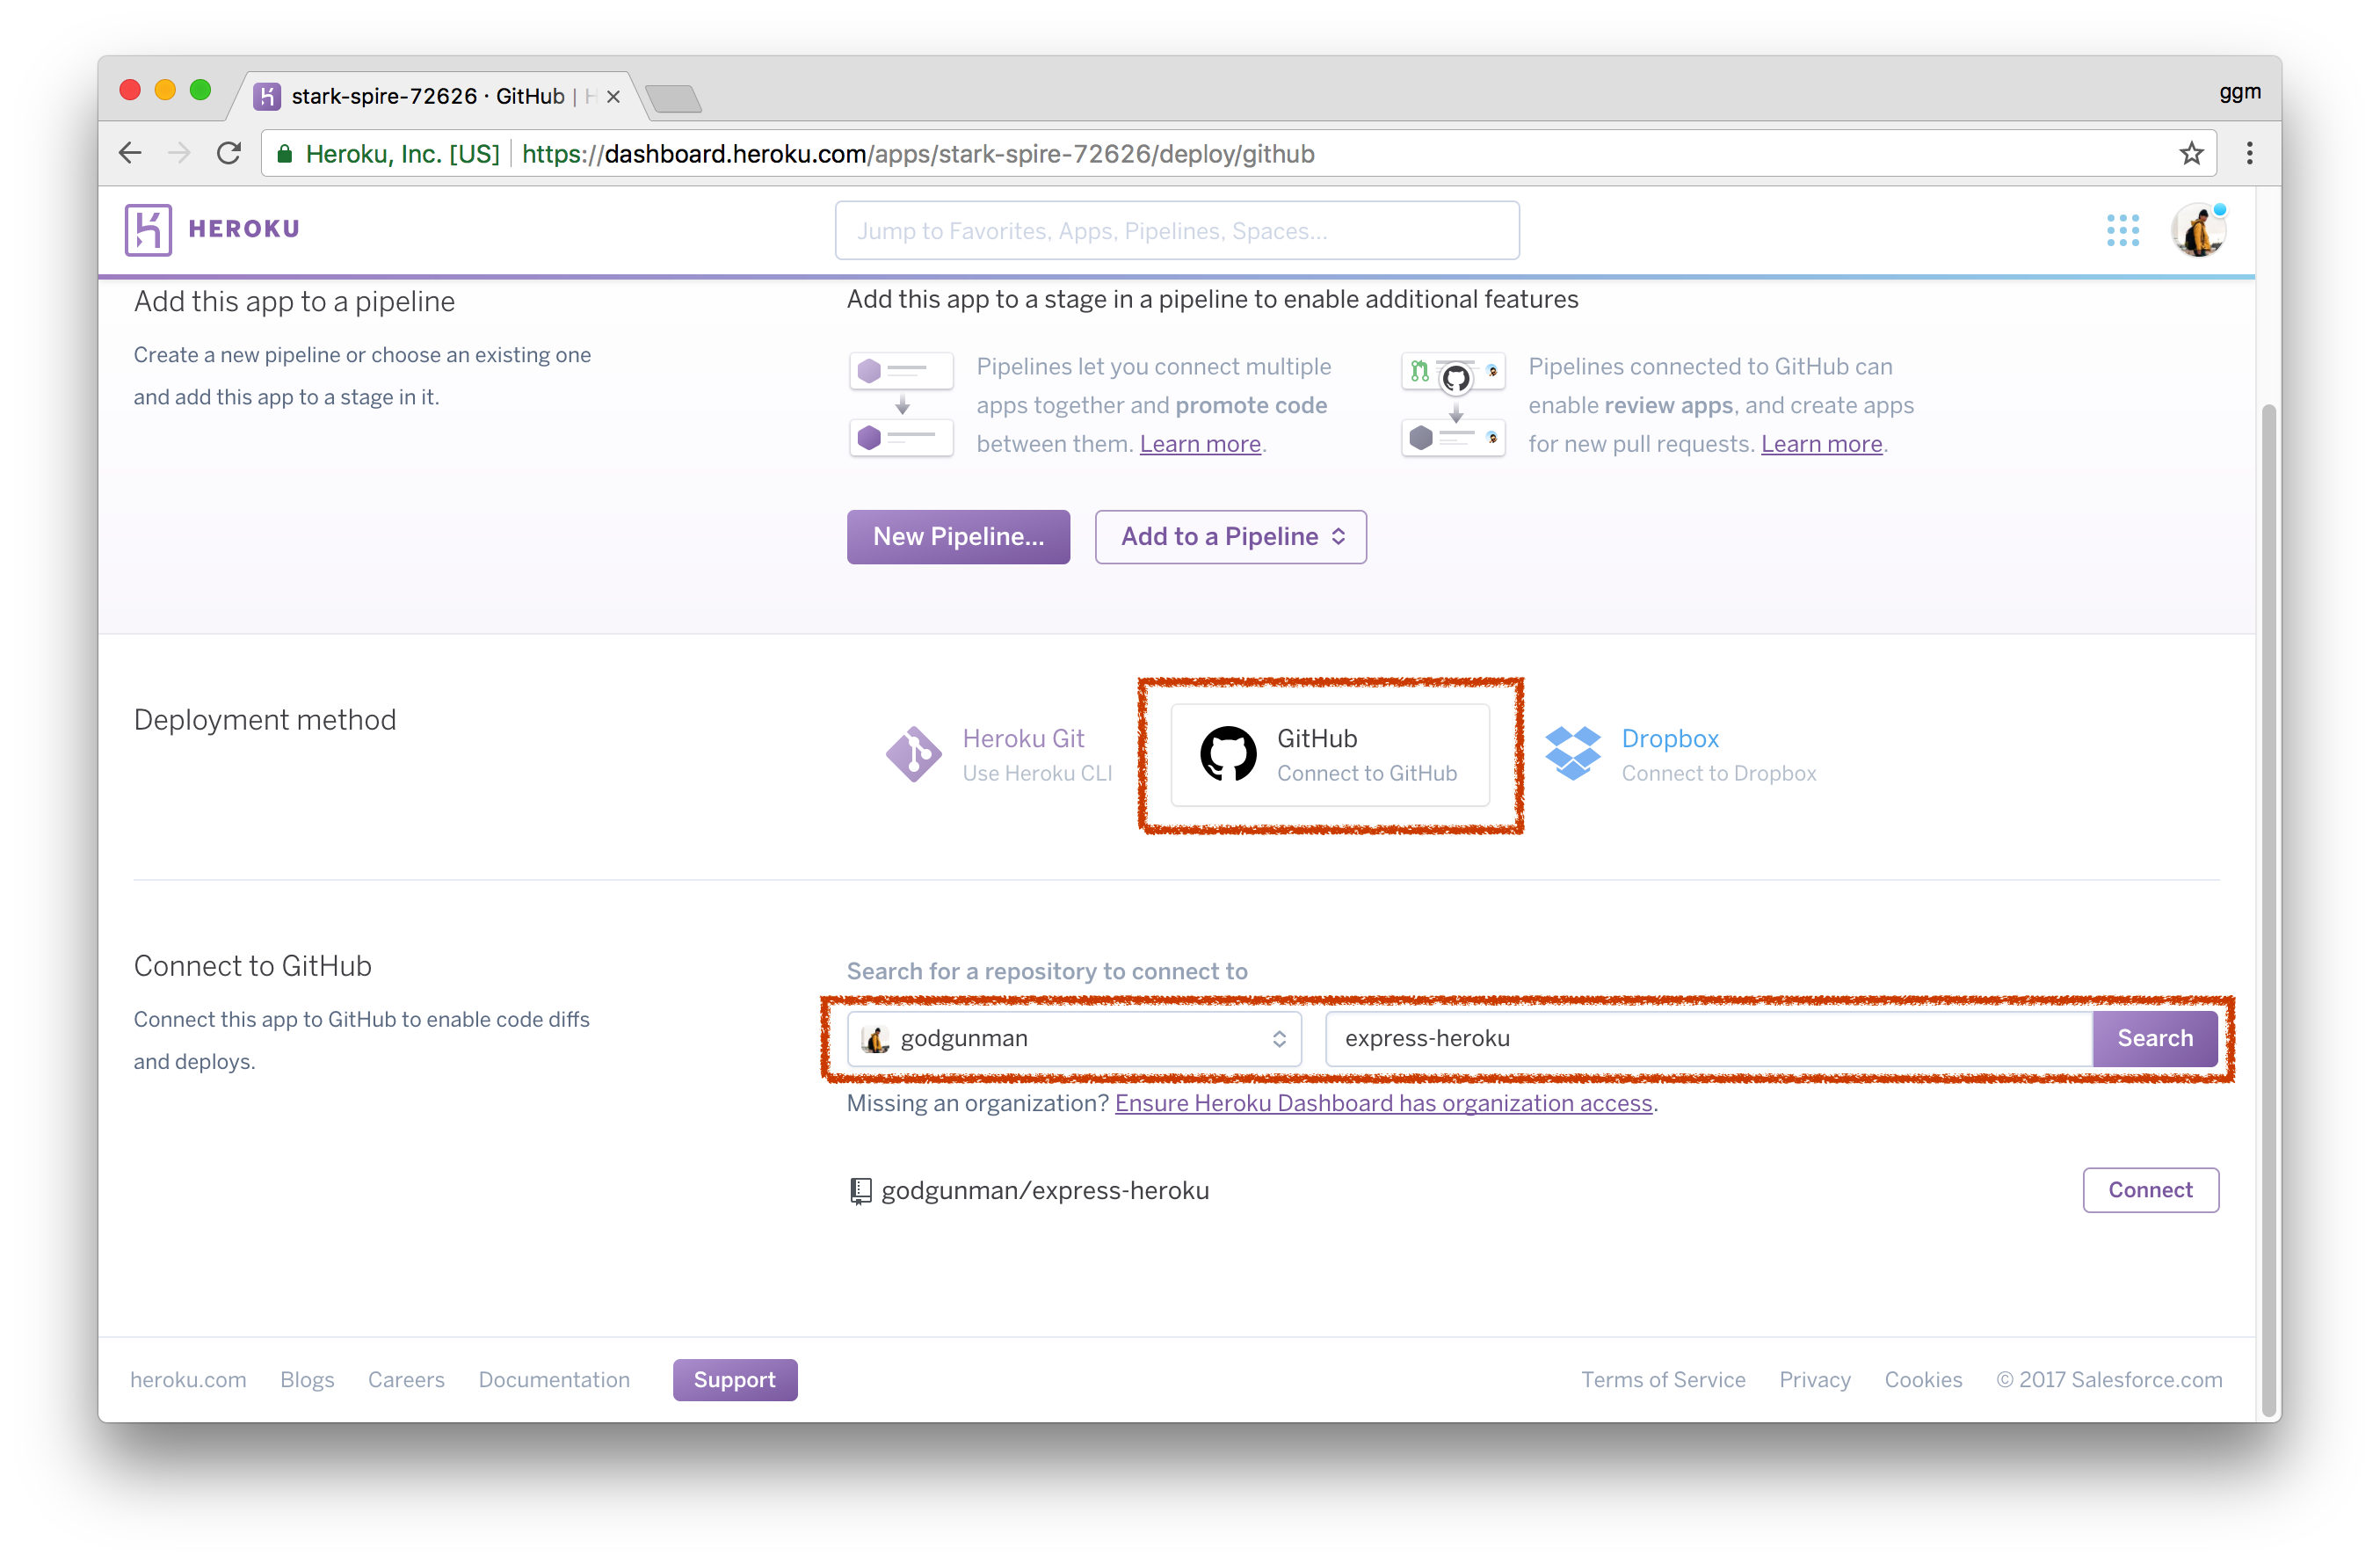Click the HEROKU wordmark text
This screenshot has width=2380, height=1563.
coord(244,229)
